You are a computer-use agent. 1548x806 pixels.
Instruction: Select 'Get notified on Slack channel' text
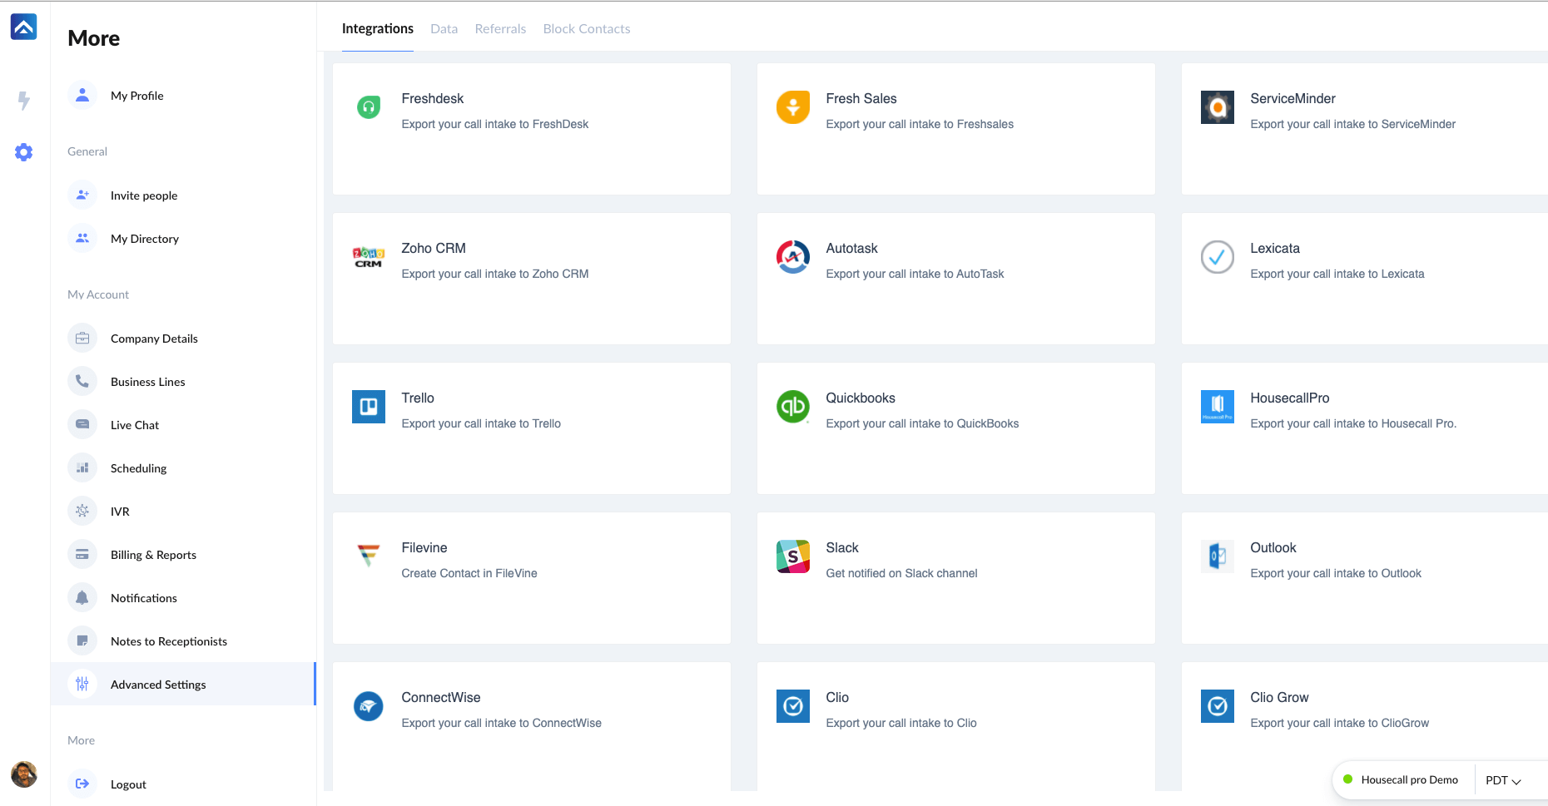point(901,573)
